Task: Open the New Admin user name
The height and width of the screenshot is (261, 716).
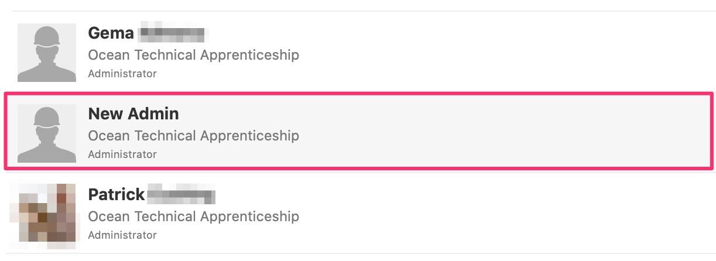Action: click(133, 114)
